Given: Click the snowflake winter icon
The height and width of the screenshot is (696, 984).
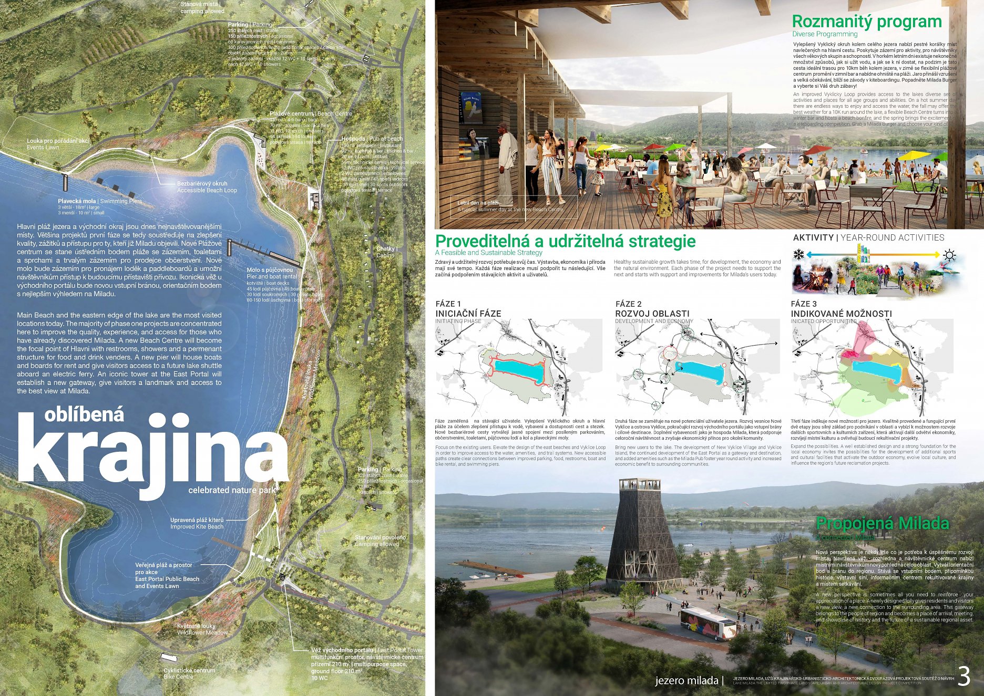Looking at the screenshot, I should 799,255.
